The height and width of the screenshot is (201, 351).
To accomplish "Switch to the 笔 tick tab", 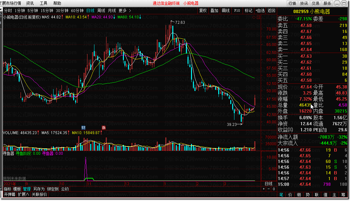I will (281, 195).
